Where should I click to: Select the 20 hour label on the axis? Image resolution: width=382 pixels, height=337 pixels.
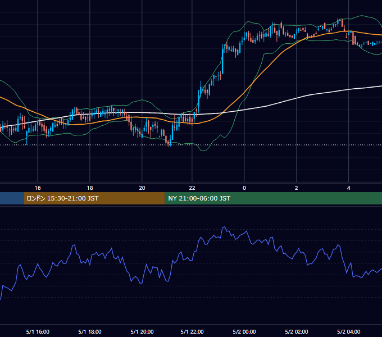(x=142, y=188)
